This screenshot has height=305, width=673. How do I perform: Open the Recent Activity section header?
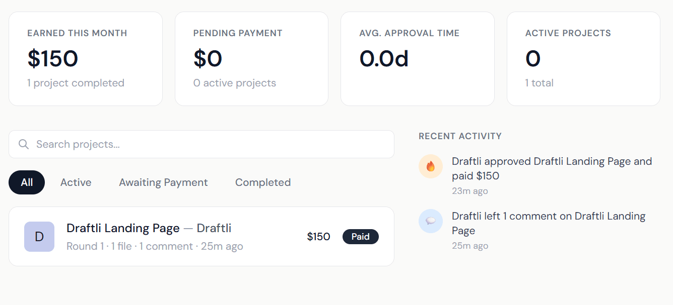(460, 136)
